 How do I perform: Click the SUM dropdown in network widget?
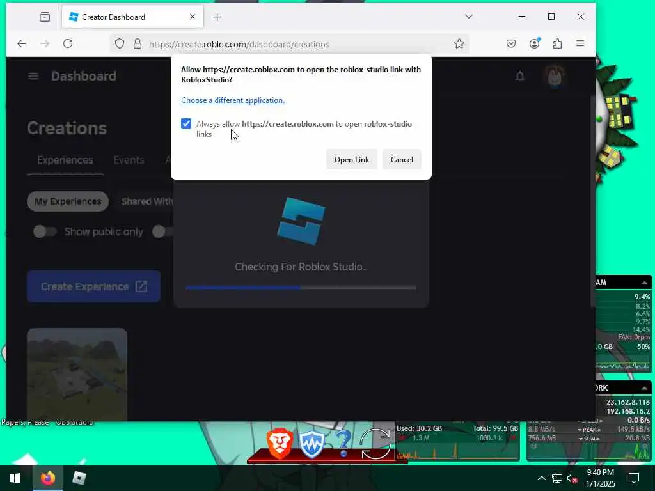click(589, 439)
